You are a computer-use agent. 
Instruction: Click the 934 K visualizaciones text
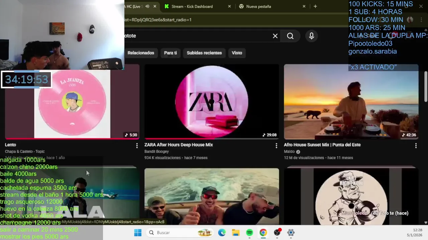[x=163, y=158]
